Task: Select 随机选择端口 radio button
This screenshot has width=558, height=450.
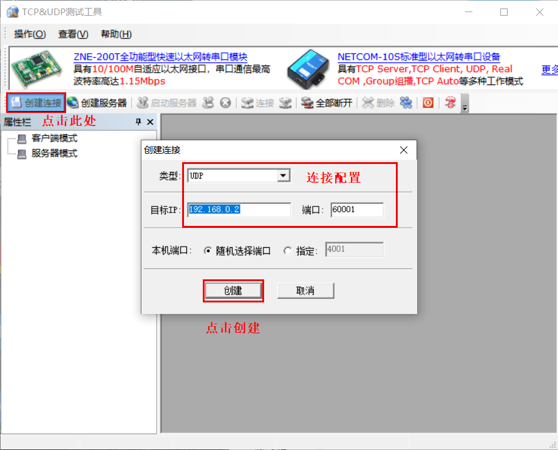Action: click(208, 250)
